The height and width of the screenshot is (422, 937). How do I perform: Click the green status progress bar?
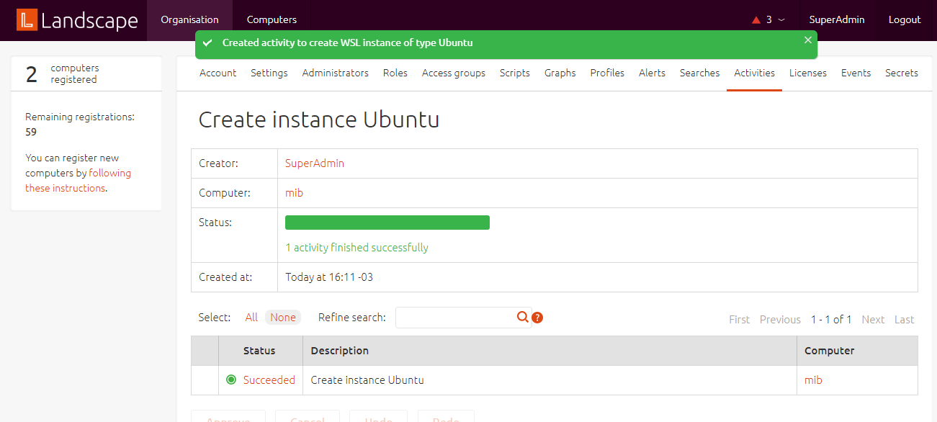[x=387, y=223]
